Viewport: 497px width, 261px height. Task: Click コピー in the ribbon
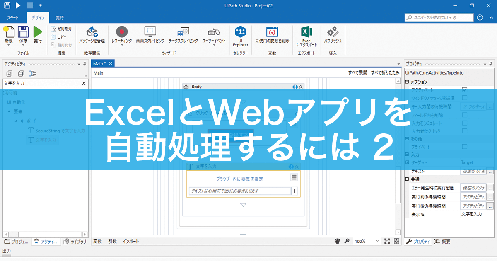pos(59,37)
